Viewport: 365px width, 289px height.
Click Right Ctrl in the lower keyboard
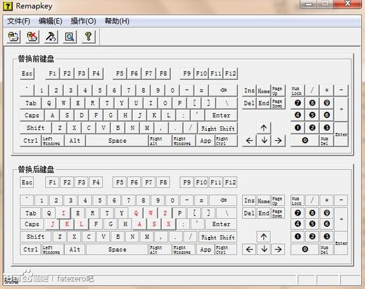click(227, 249)
